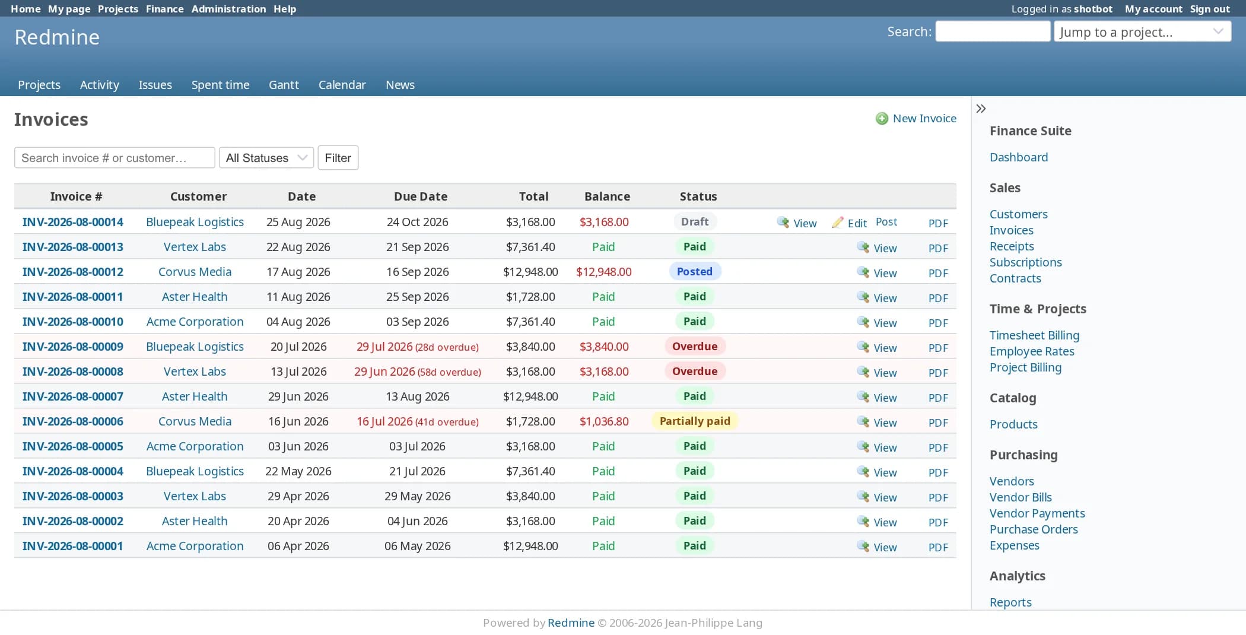Click the green plus New Invoice icon

click(x=882, y=119)
